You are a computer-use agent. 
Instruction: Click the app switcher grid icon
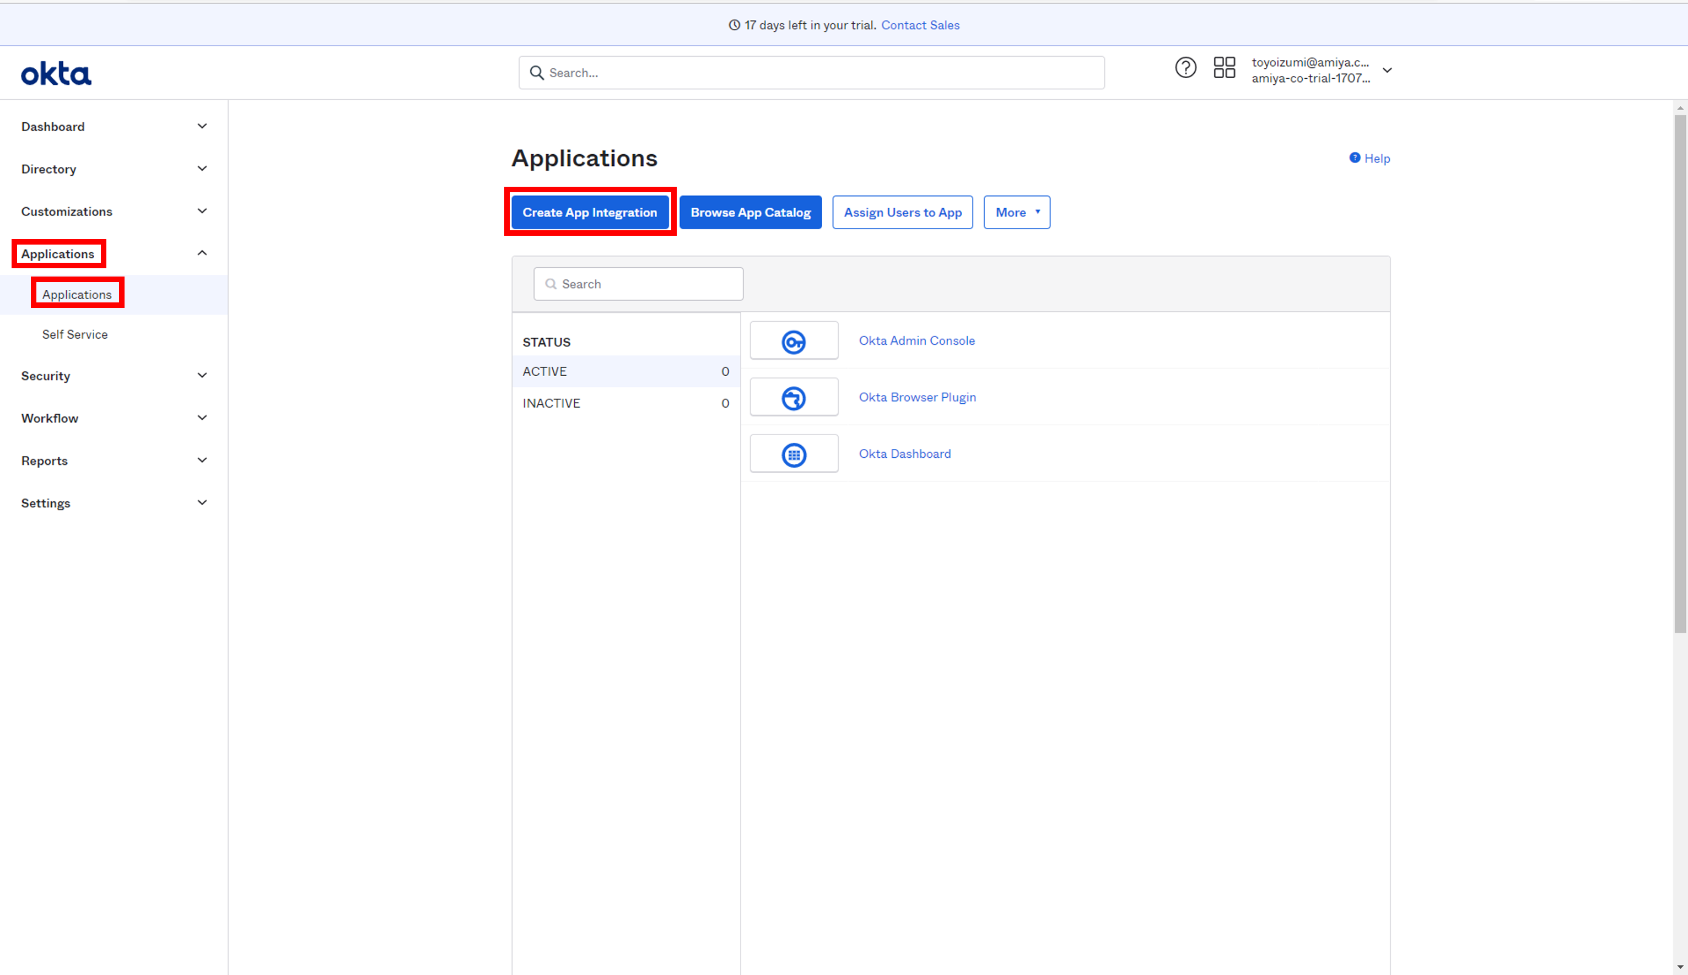click(x=1224, y=67)
